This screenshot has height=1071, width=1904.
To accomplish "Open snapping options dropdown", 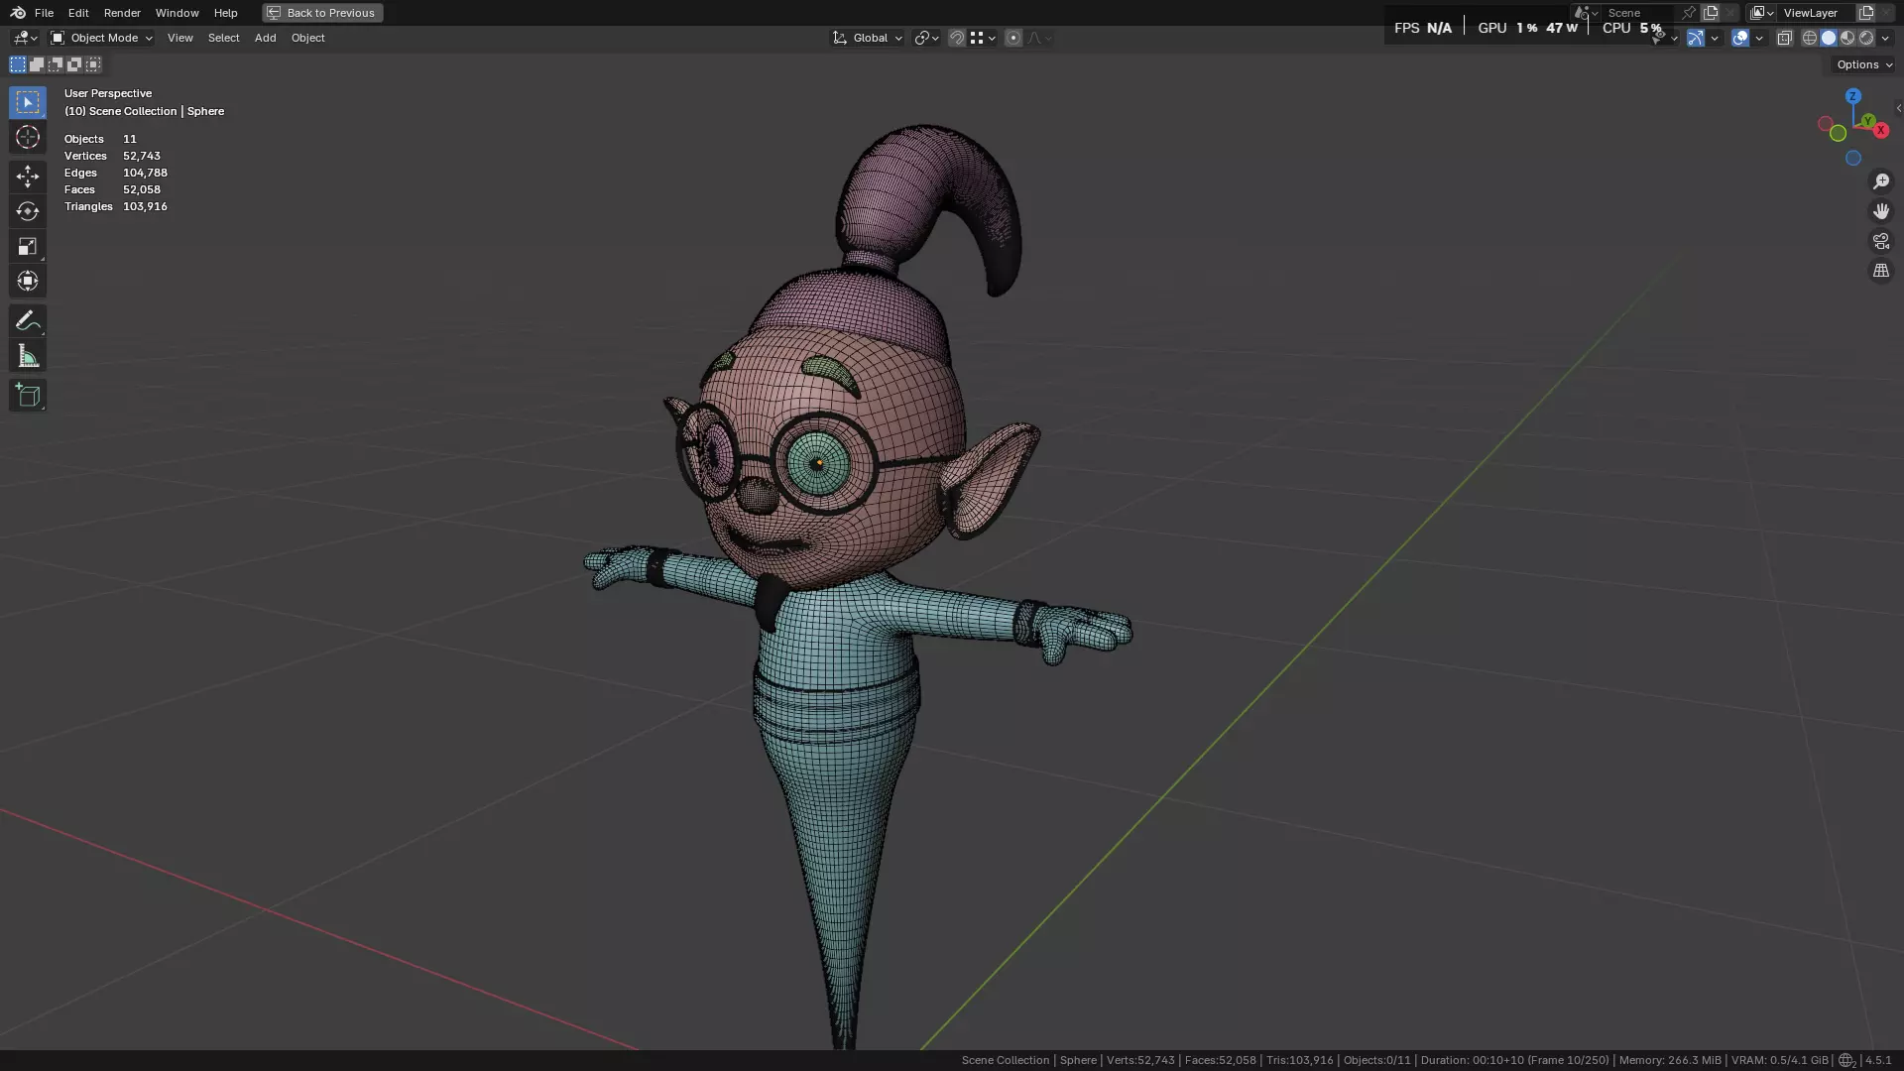I will pyautogui.click(x=983, y=38).
